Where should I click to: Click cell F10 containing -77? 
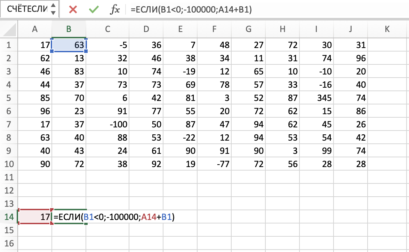click(x=214, y=164)
